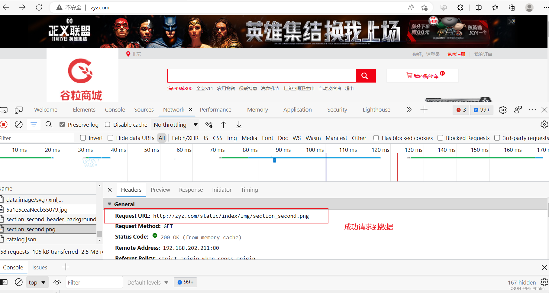Select 5a1e5ceaNecb55079.jpg request row
The image size is (549, 293).
click(x=48, y=210)
